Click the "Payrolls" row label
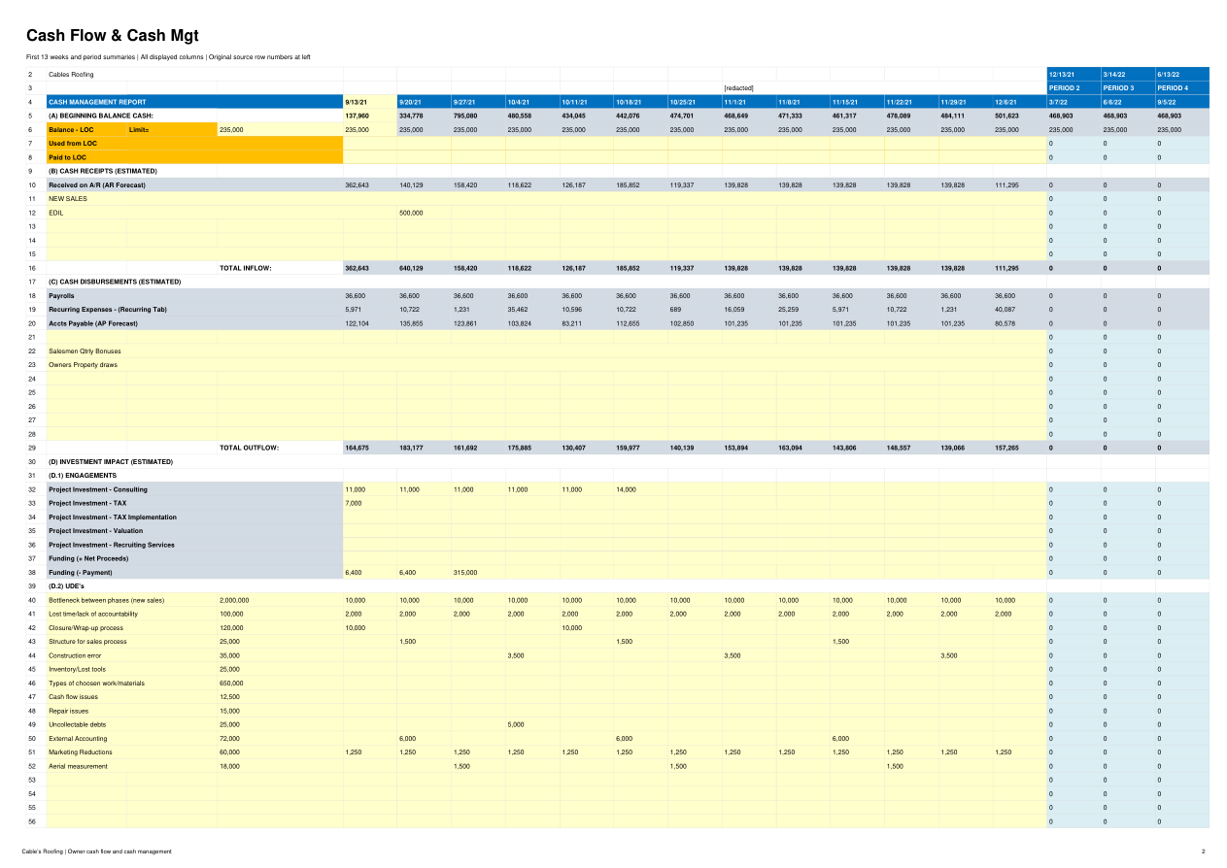The width and height of the screenshot is (1227, 868). click(x=61, y=295)
